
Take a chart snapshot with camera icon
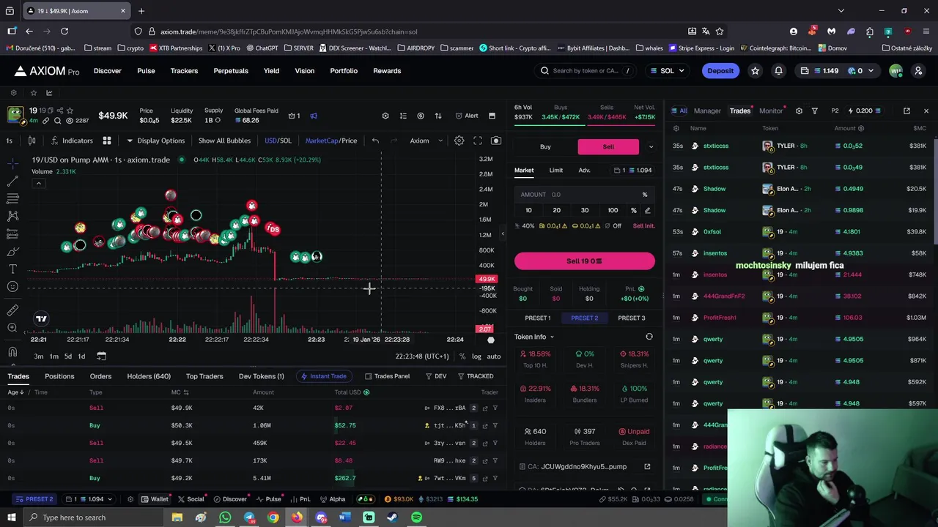496,141
